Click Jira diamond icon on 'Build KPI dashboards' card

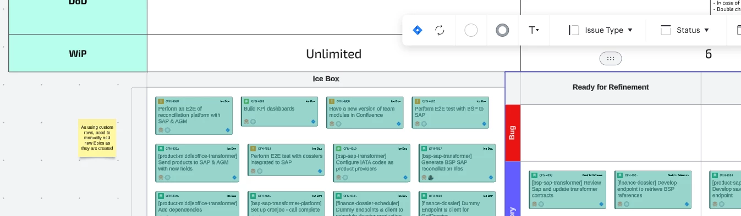pos(314,122)
